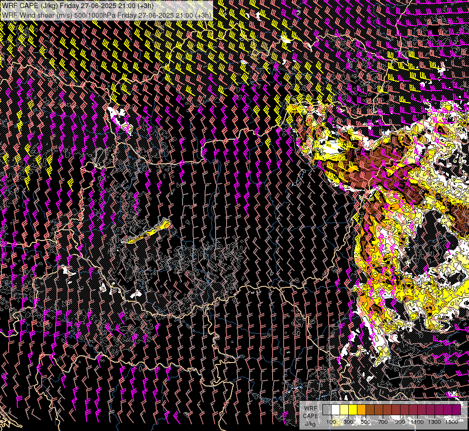The image size is (469, 431).
Task: Select the white legend color swatch
Action: [336, 409]
